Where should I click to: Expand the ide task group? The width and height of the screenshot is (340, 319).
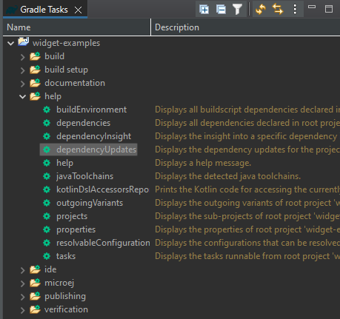23,270
